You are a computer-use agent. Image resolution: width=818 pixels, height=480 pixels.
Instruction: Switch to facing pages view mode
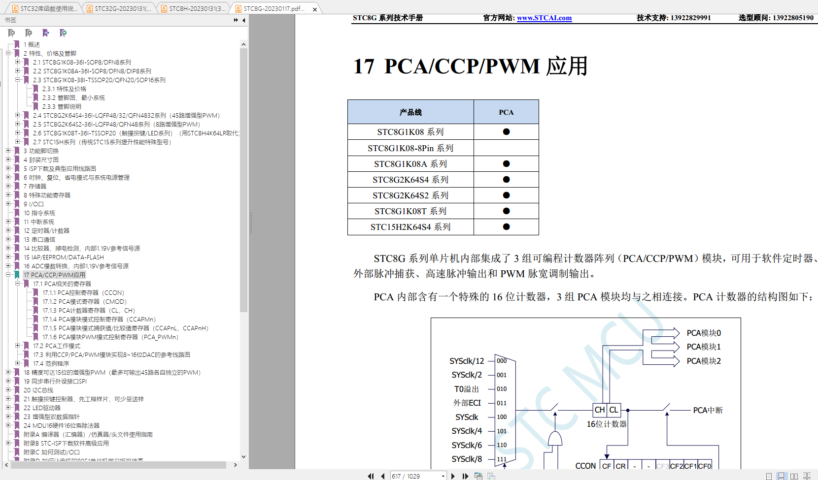pyautogui.click(x=794, y=476)
